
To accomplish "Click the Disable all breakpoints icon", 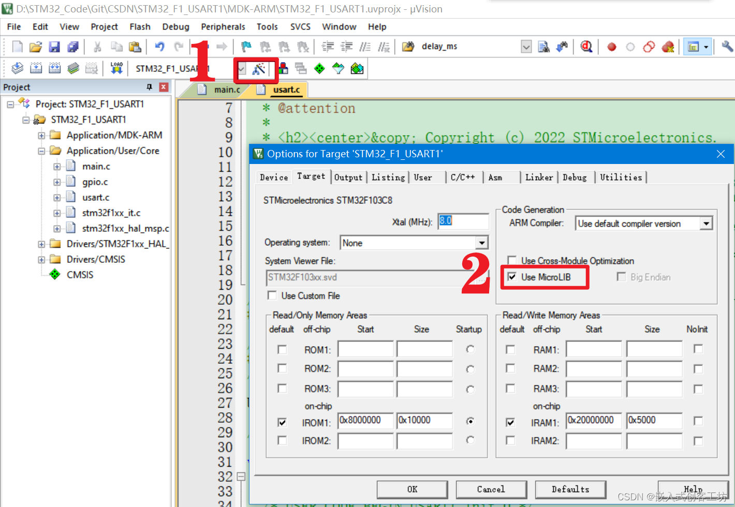I will point(649,47).
